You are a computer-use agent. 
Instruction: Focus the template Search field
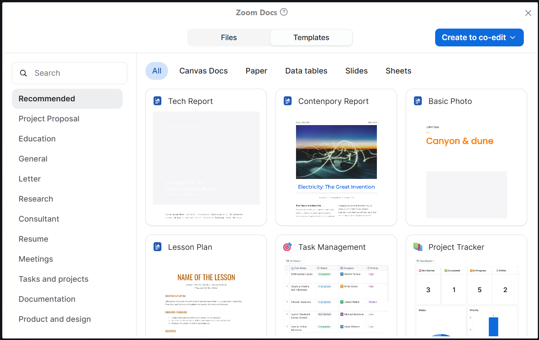[69, 73]
